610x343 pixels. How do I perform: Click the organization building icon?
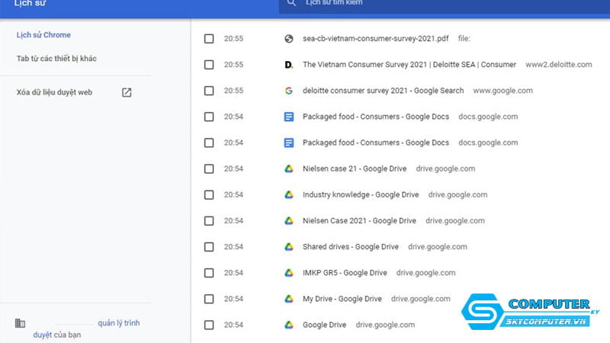[21, 323]
